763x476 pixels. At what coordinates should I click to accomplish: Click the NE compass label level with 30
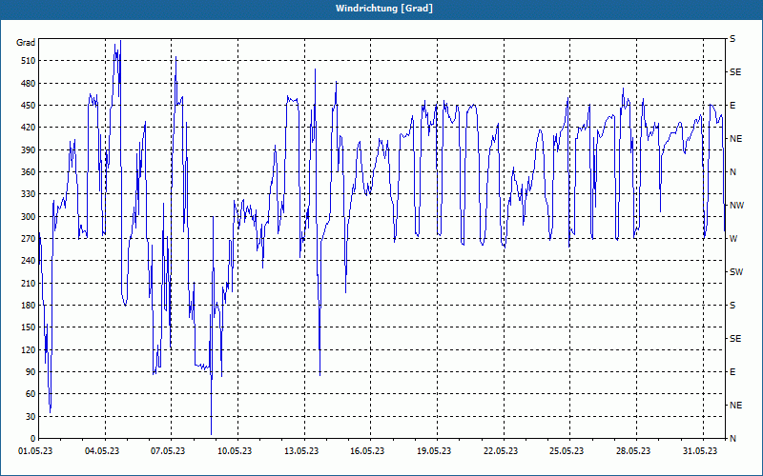click(736, 406)
